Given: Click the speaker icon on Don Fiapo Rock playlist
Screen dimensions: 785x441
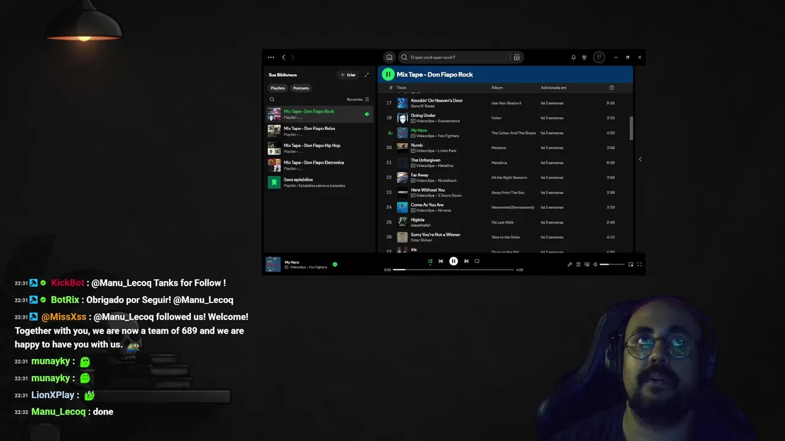Looking at the screenshot, I should 367,114.
